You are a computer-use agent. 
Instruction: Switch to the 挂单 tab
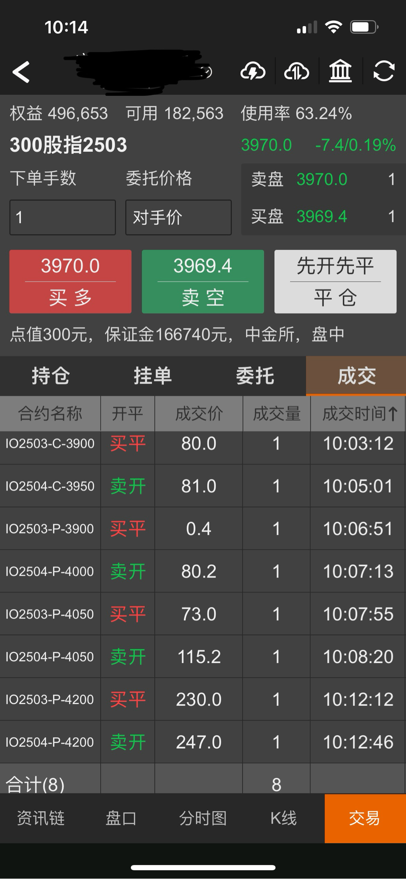pos(153,376)
